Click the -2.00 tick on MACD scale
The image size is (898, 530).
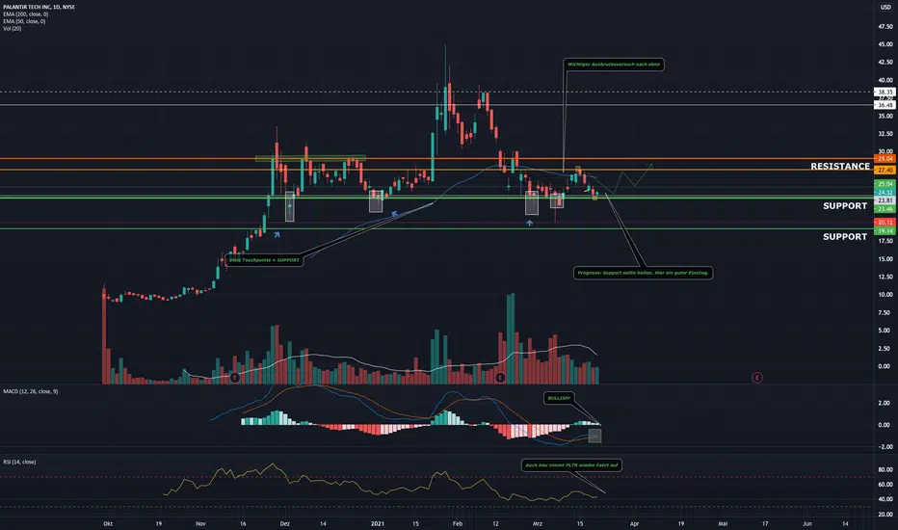point(885,447)
